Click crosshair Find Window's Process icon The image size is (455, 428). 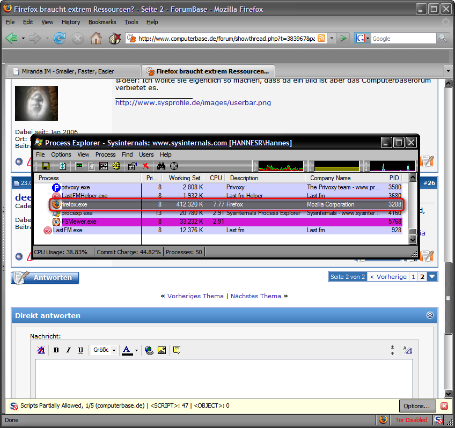[x=174, y=166]
